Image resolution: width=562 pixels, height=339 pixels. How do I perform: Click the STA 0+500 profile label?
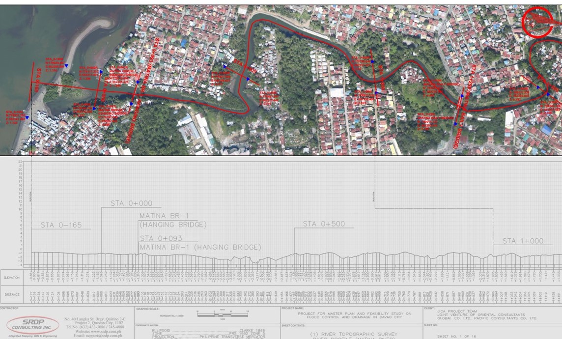(323, 224)
